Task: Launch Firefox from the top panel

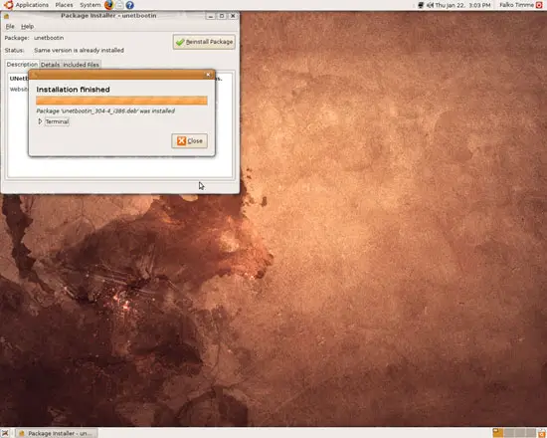Action: 108,5
